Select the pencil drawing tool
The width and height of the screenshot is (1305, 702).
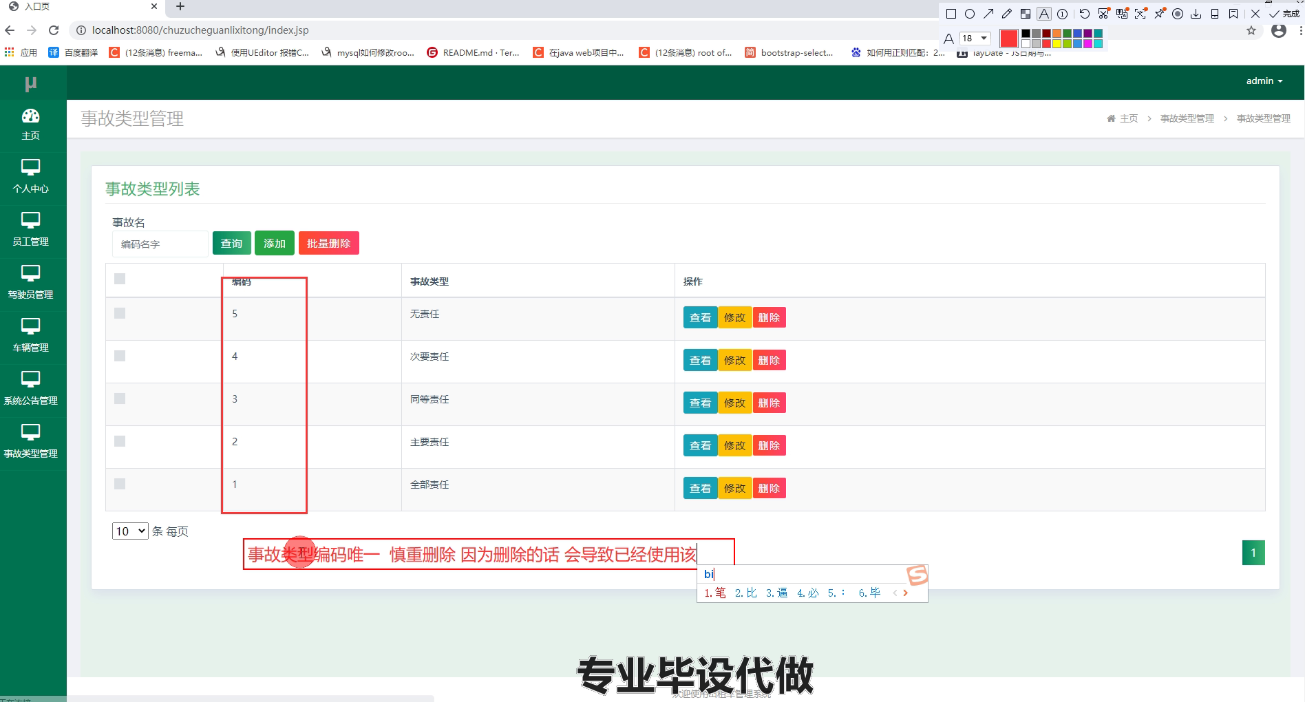1007,14
